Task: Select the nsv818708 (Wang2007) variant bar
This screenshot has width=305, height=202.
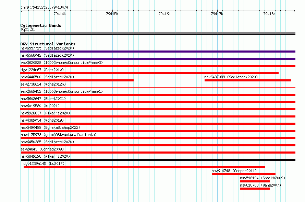Action: [255, 189]
